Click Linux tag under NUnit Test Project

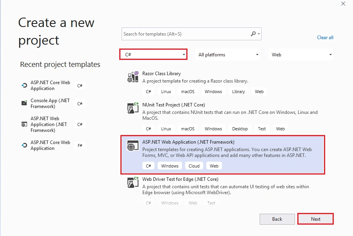[x=166, y=129]
